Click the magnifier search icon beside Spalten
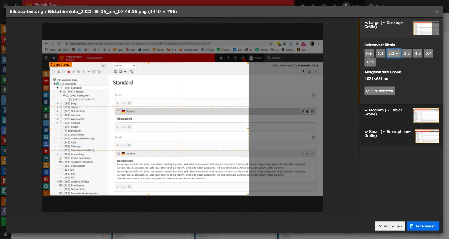The height and width of the screenshot is (239, 449). click(x=132, y=72)
